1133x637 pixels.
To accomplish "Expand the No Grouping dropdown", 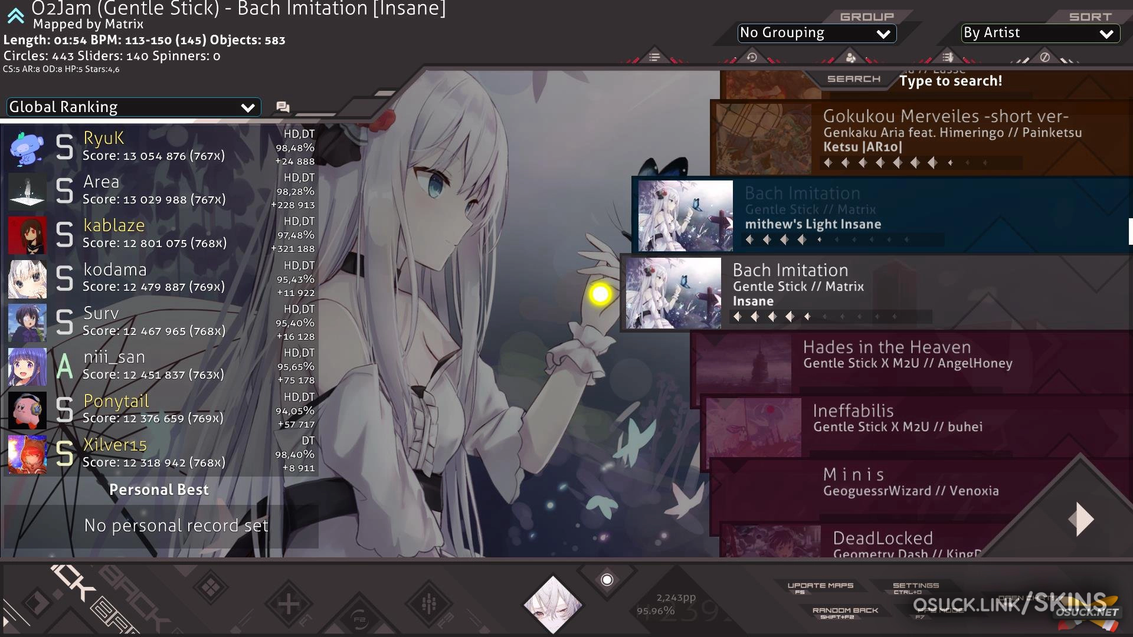I will (816, 33).
